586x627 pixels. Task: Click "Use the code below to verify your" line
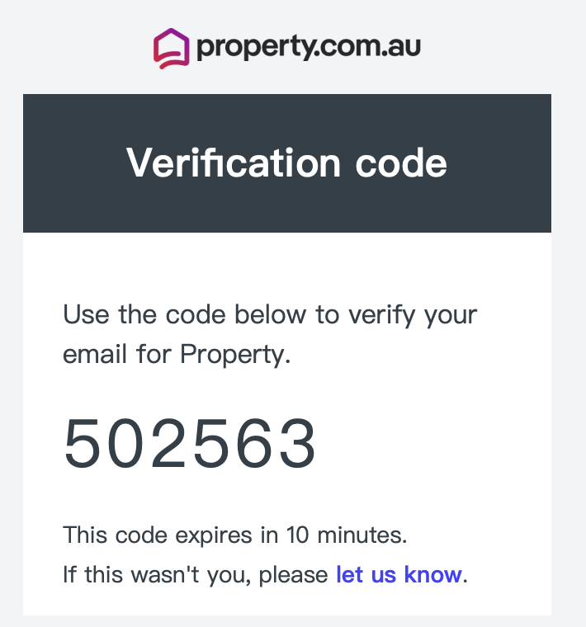coord(270,315)
